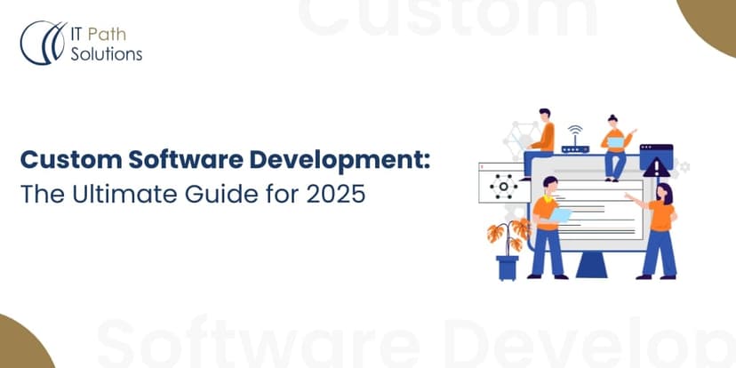Click the IT Path Solutions swoosh logo icon
Screen dimensions: 736x368
coord(37,43)
